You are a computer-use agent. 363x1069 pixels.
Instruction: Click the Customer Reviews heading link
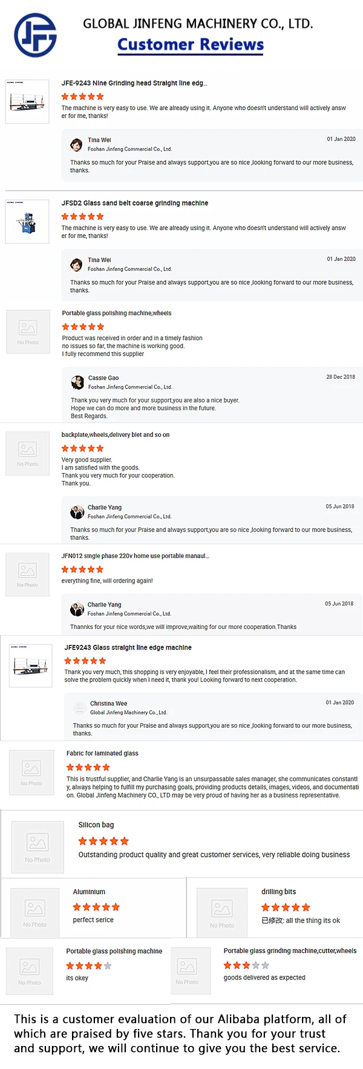(191, 45)
